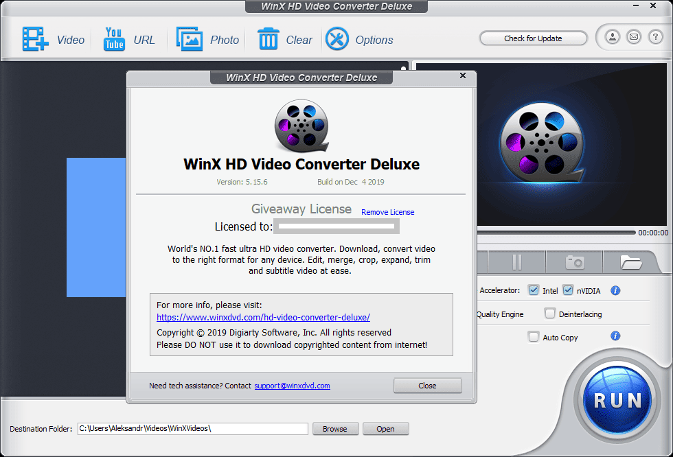
Task: Click the URL toolbar label
Action: (144, 40)
